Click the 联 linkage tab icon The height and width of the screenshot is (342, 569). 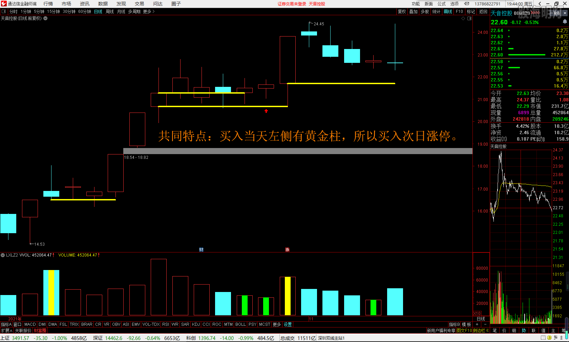(534, 331)
